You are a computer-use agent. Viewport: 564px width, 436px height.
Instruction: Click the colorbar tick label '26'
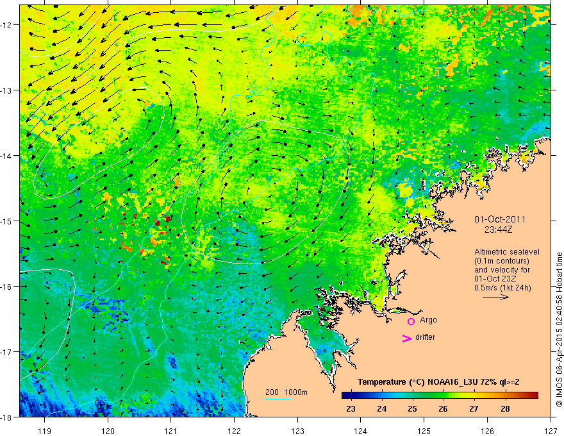click(443, 408)
